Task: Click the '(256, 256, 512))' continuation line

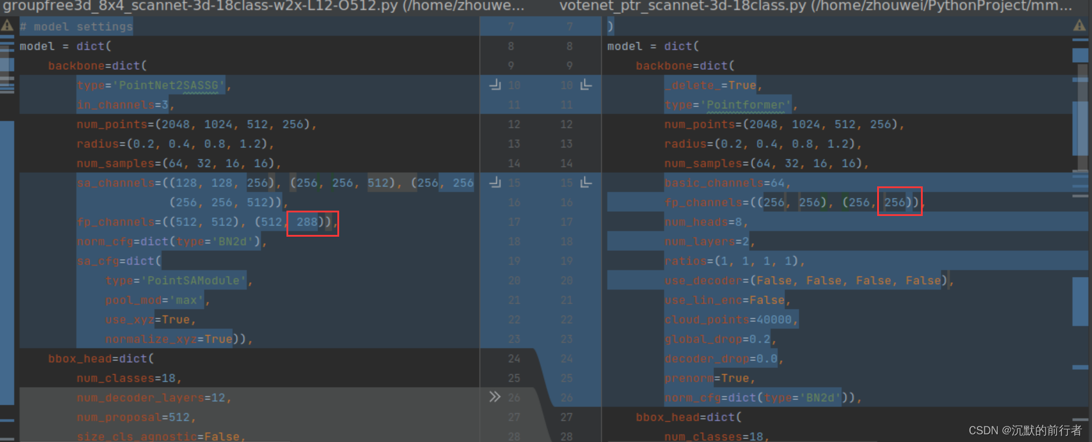Action: coord(228,202)
